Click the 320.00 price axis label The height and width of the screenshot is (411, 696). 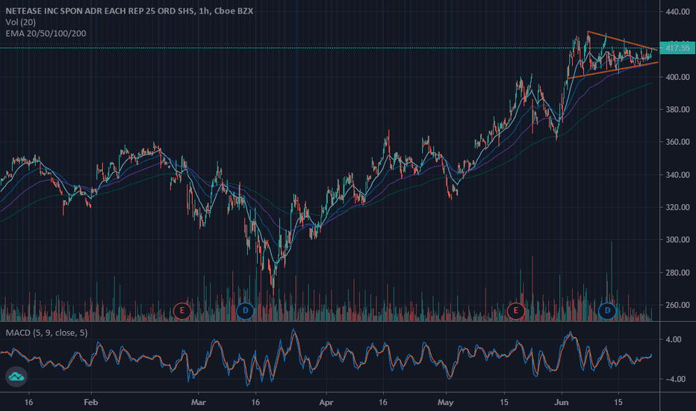[x=677, y=207]
